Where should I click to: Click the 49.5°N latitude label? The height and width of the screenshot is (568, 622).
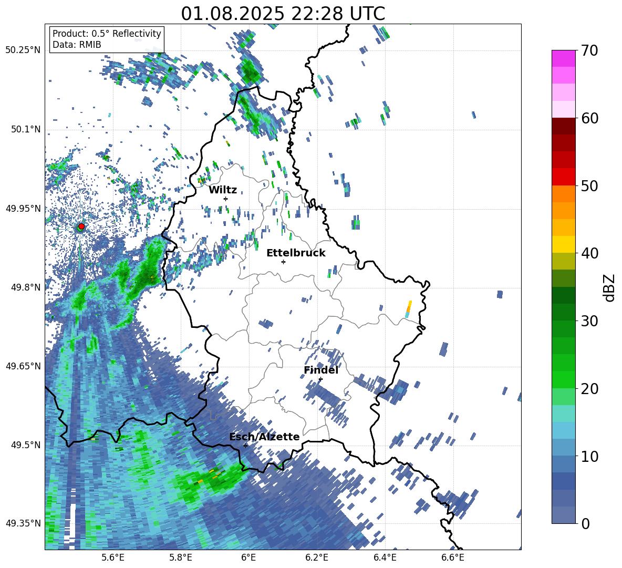click(x=25, y=445)
